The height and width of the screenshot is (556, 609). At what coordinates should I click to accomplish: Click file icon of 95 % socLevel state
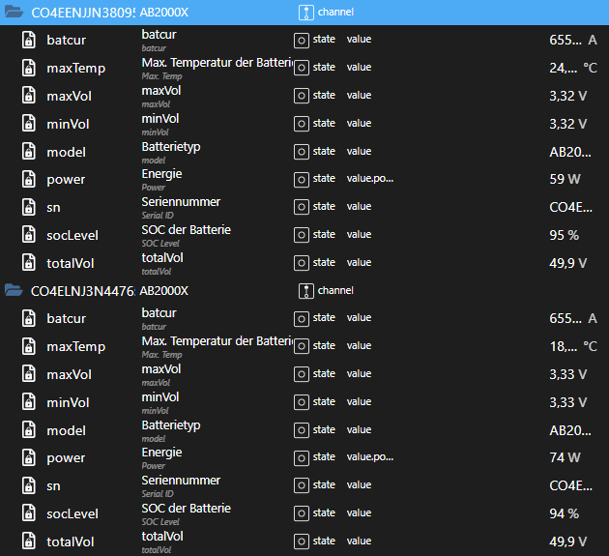pos(29,235)
